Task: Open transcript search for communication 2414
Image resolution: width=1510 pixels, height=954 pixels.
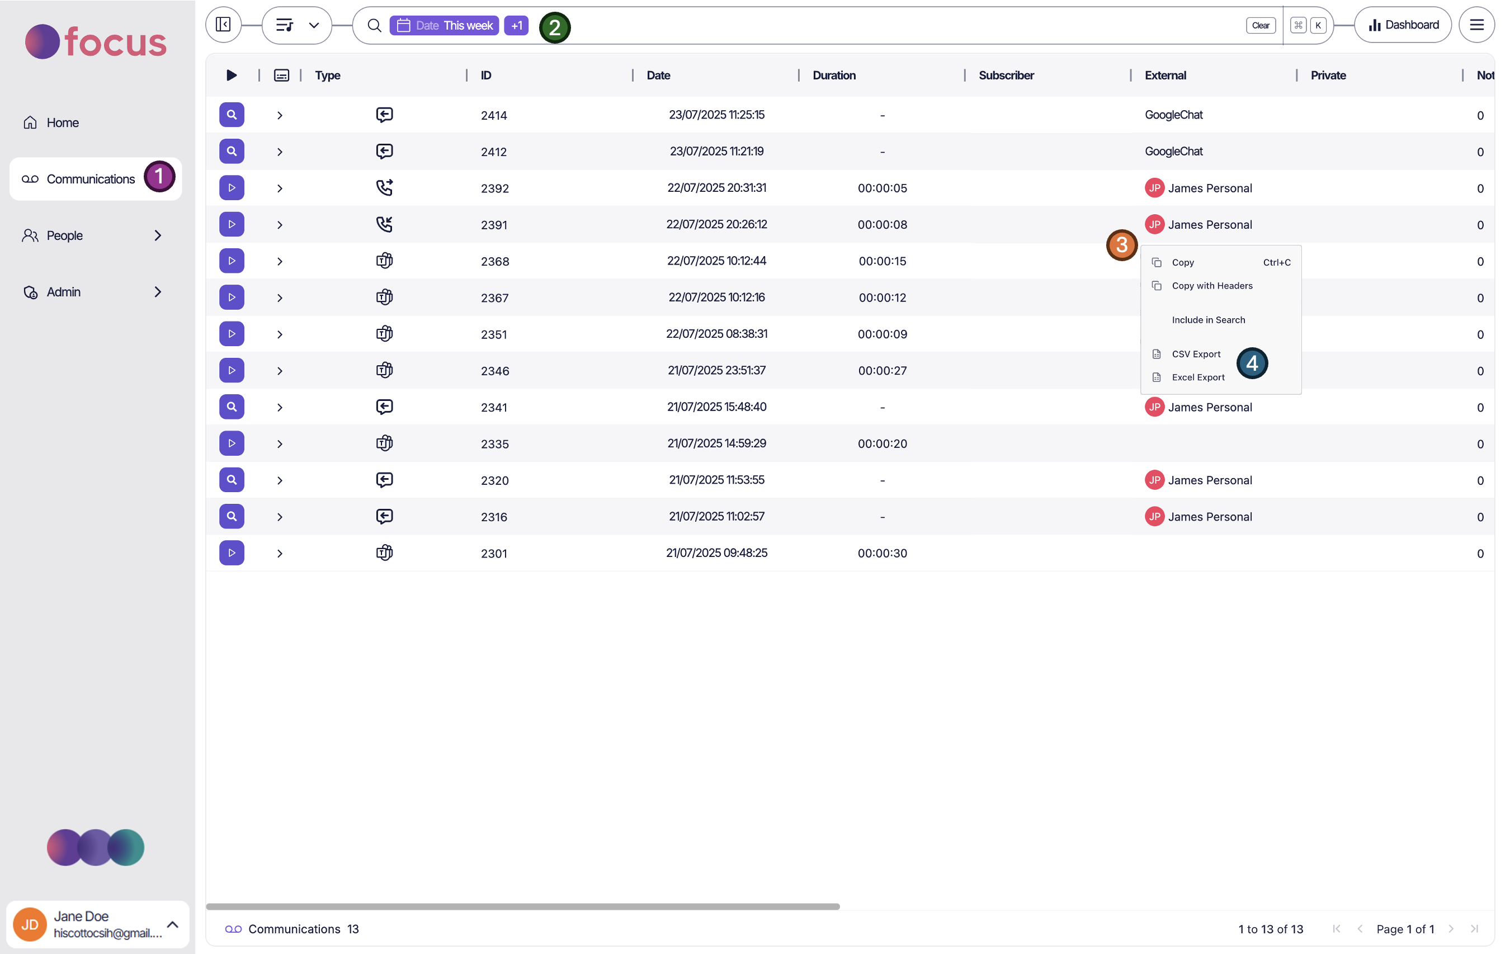Action: [232, 114]
